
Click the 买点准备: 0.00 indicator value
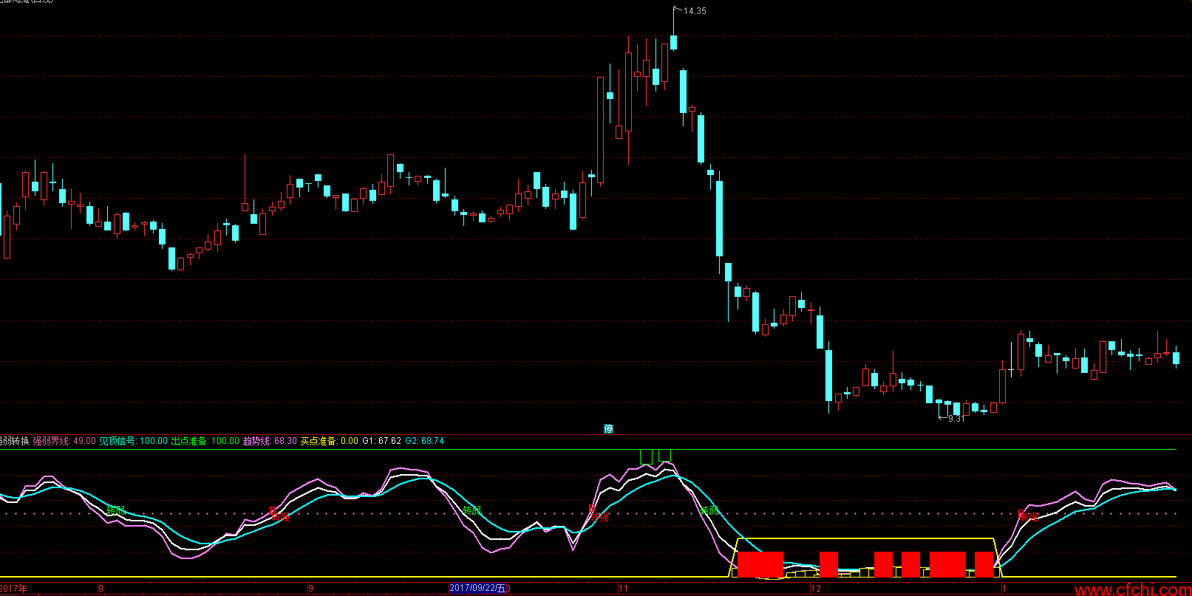click(x=329, y=441)
